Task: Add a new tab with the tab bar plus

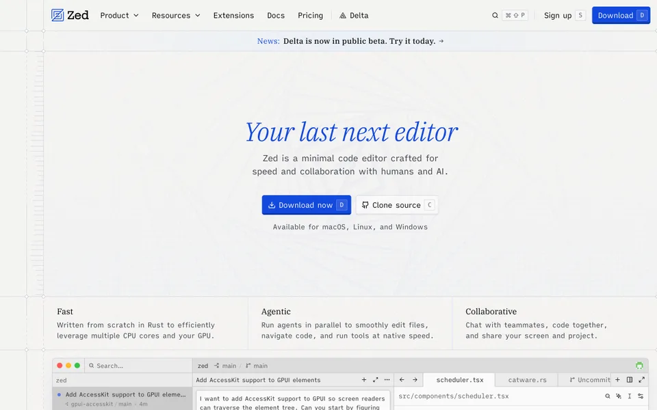Action: tap(617, 380)
